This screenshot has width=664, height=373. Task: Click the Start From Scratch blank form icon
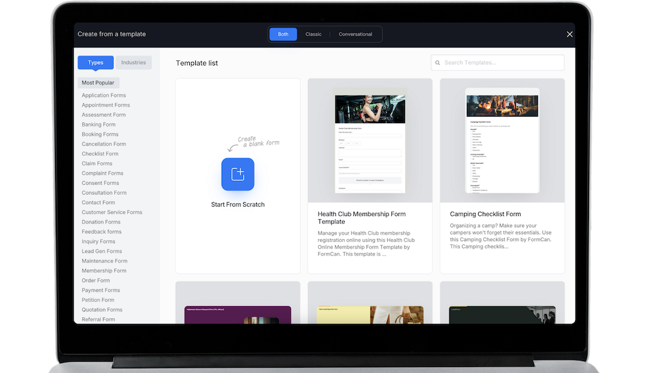(238, 174)
